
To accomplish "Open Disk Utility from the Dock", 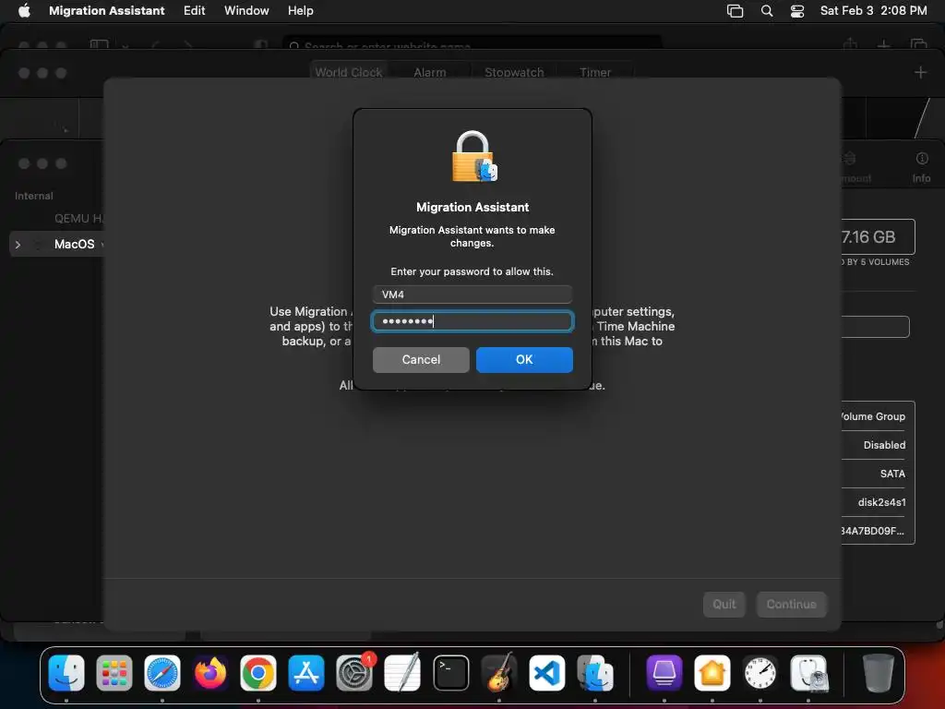I will tap(808, 673).
